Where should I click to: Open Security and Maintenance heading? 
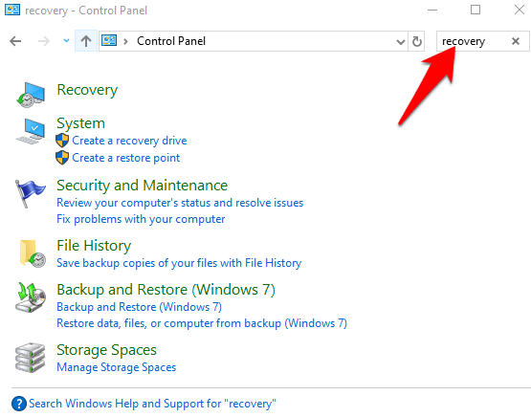(143, 186)
